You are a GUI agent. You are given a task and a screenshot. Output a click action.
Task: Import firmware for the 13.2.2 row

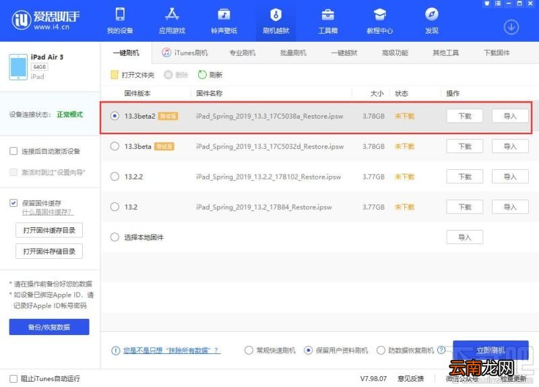coord(510,177)
